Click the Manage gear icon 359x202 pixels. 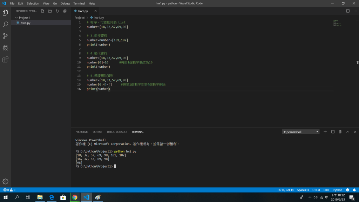click(5, 181)
